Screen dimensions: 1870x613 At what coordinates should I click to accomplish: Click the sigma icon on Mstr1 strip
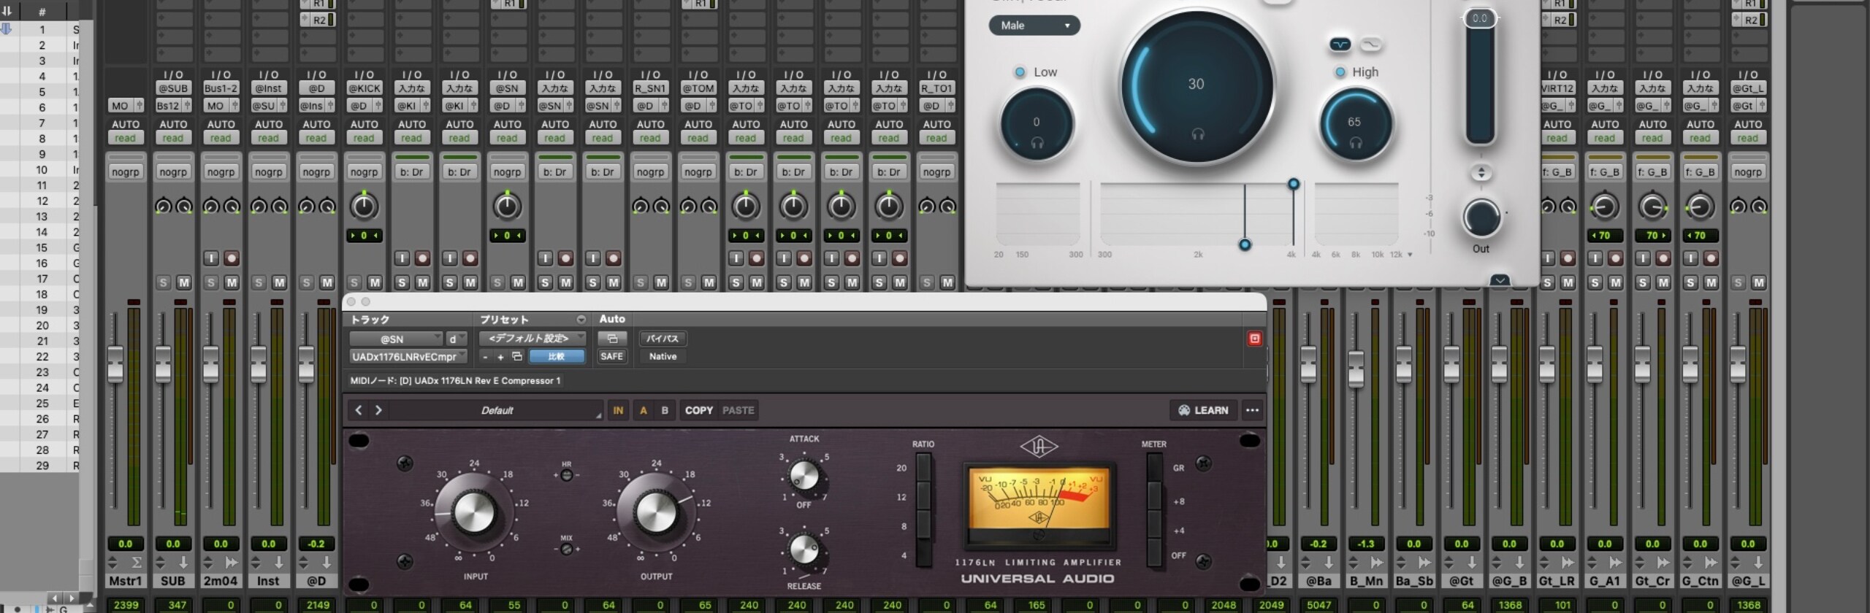pyautogui.click(x=136, y=563)
